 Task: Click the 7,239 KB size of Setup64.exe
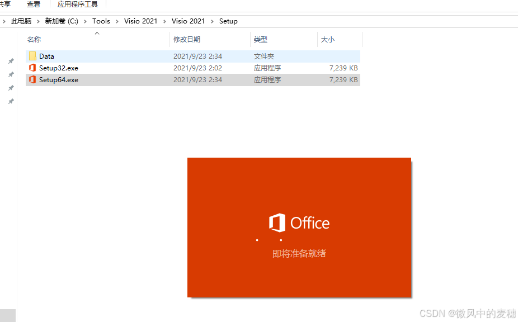pyautogui.click(x=343, y=80)
